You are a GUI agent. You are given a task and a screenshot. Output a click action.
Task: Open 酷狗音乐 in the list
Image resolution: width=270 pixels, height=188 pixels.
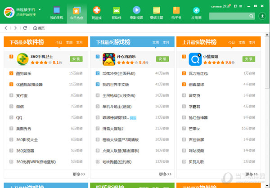pos(24,73)
